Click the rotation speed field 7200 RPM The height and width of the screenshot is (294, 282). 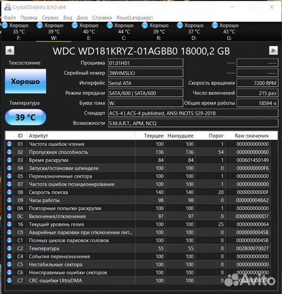(258, 83)
